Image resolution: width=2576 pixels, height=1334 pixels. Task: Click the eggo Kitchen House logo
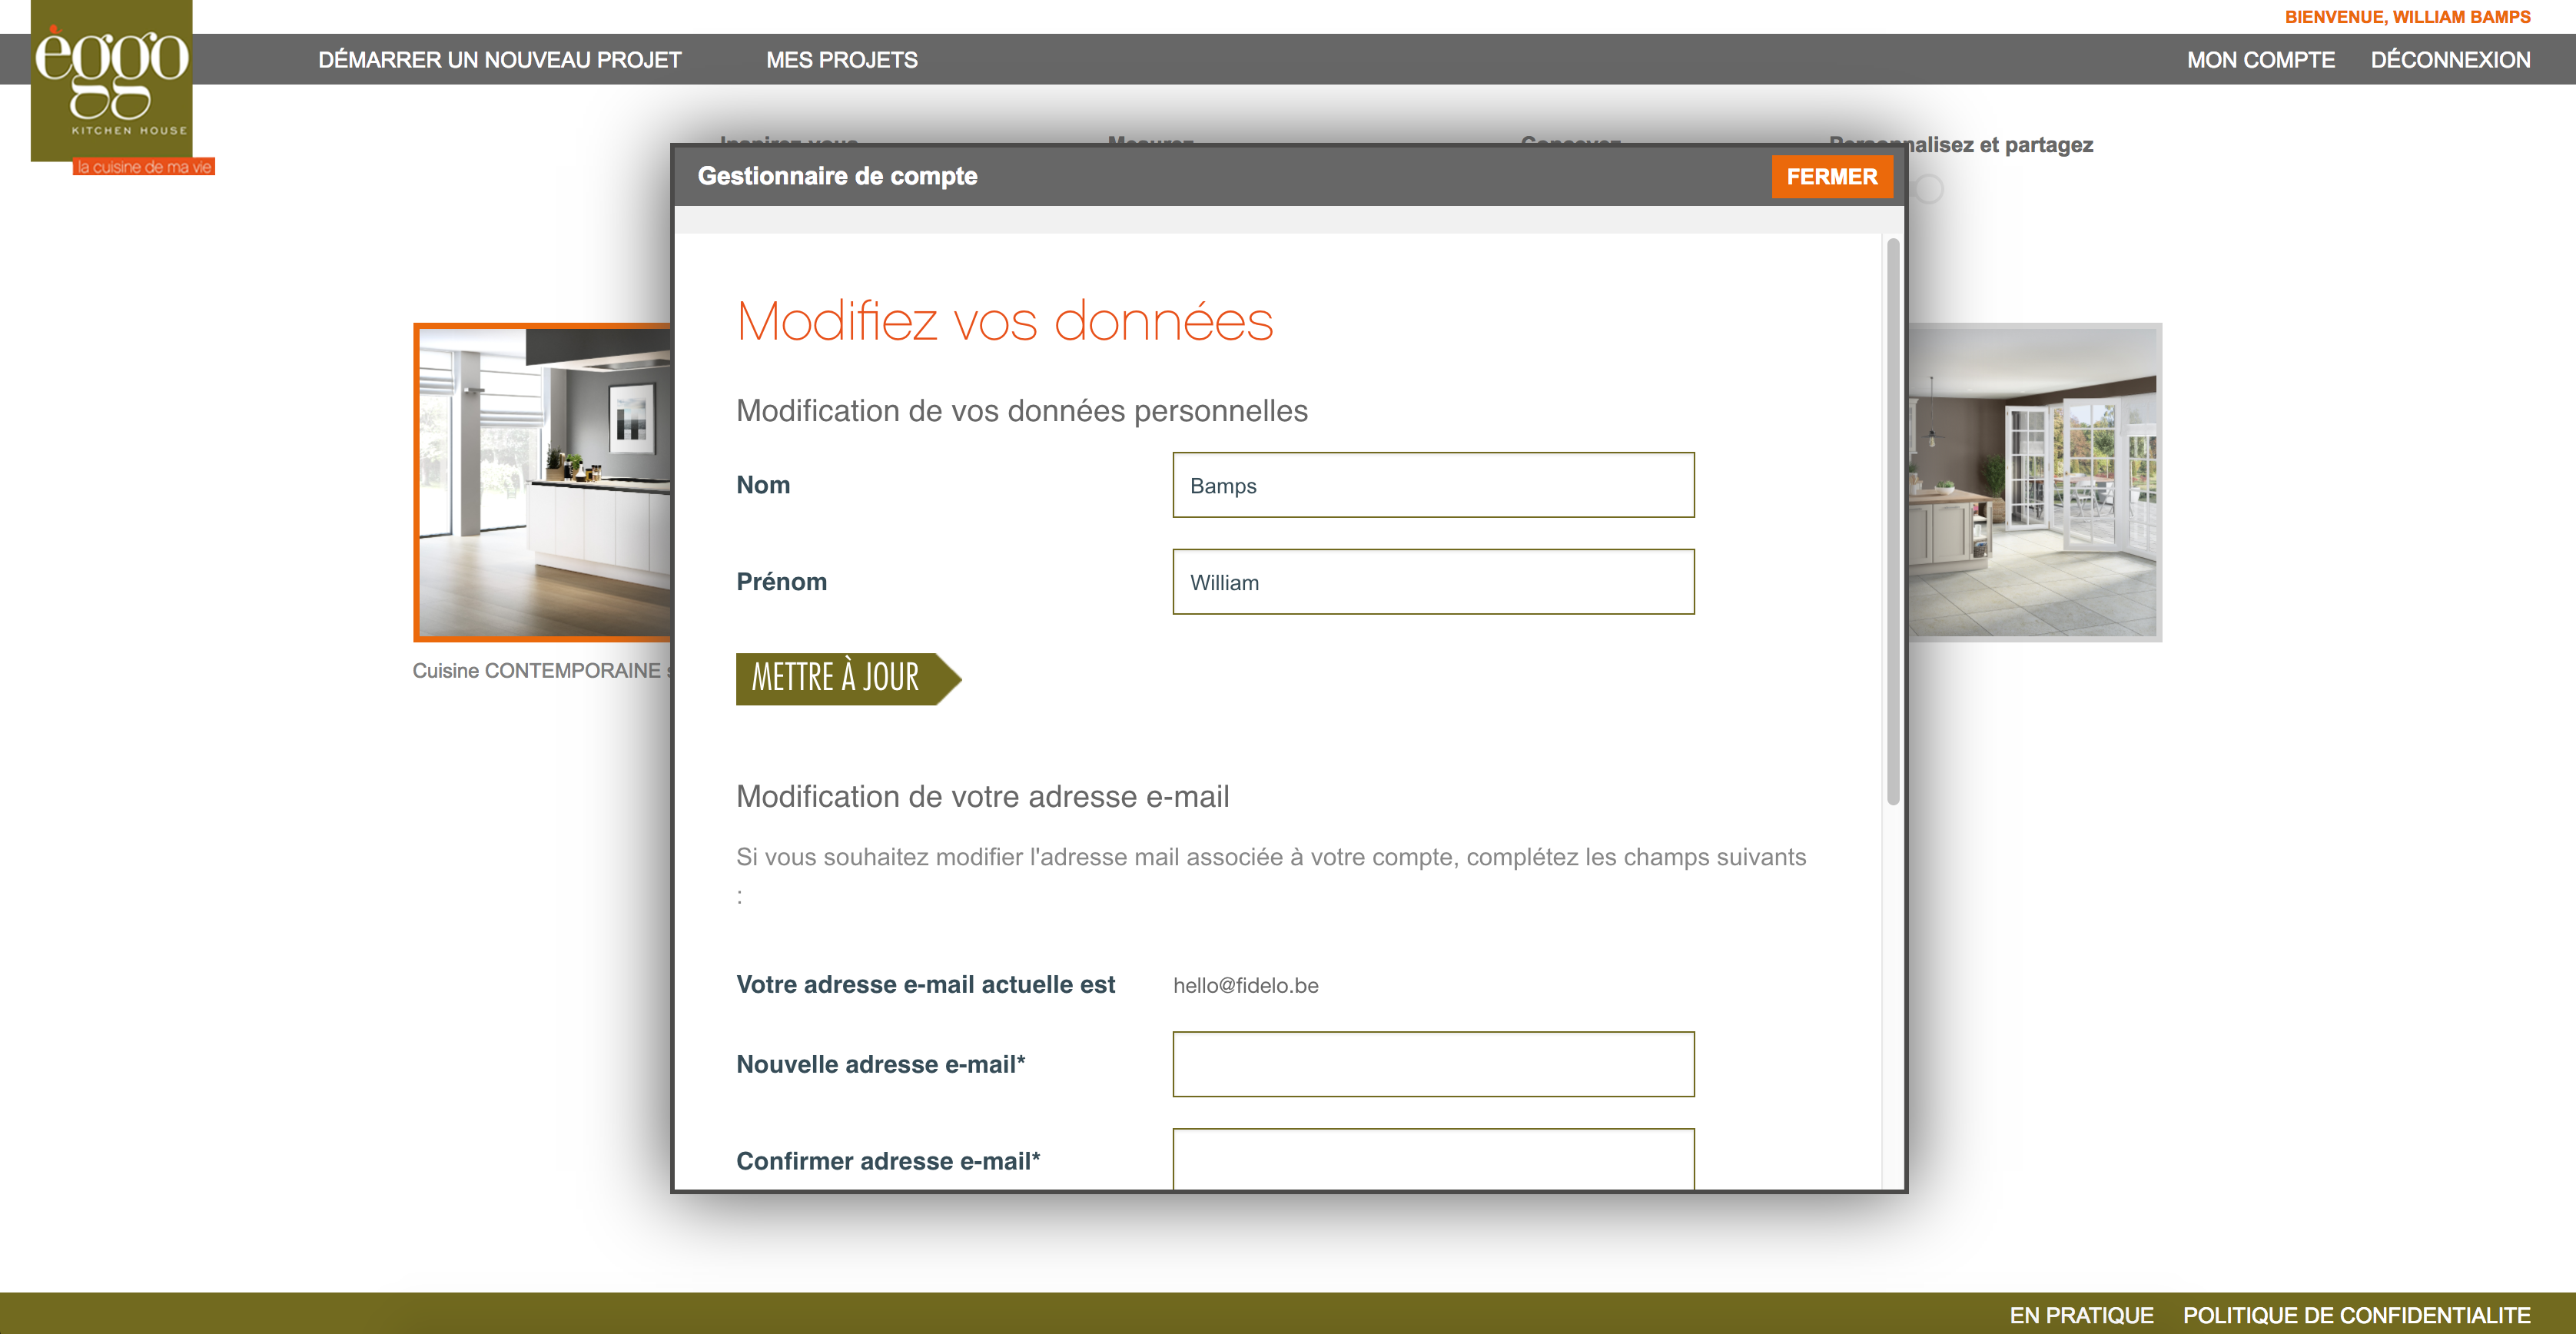111,80
